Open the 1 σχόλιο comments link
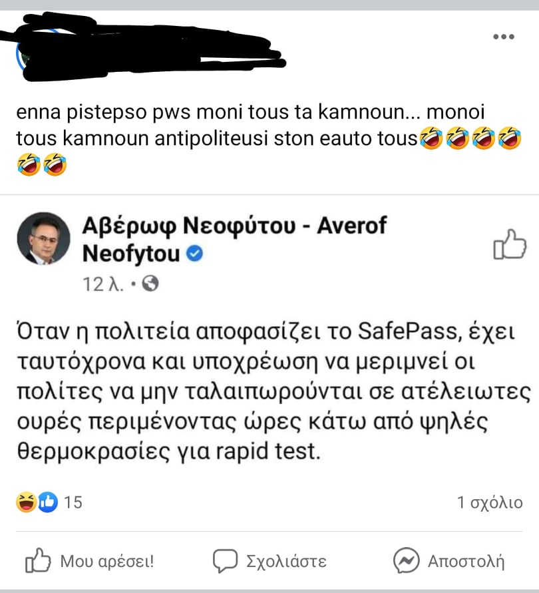This screenshot has height=593, width=539. 490,502
